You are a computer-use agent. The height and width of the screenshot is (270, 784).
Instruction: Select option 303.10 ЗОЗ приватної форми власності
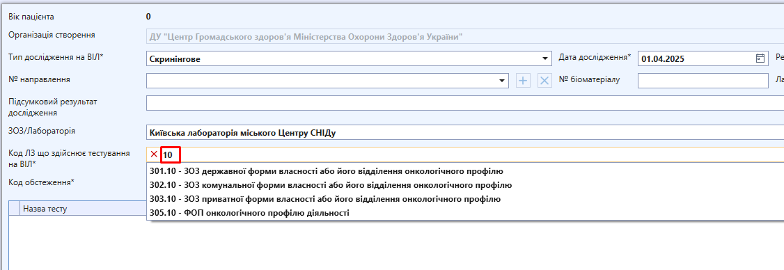[x=465, y=199]
